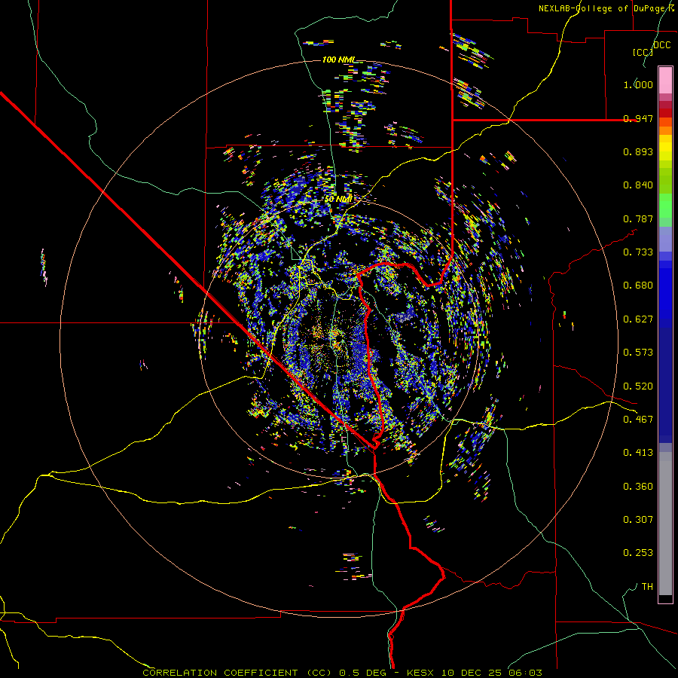
Task: Pick the red color bar segment near 0.947
Action: [665, 112]
